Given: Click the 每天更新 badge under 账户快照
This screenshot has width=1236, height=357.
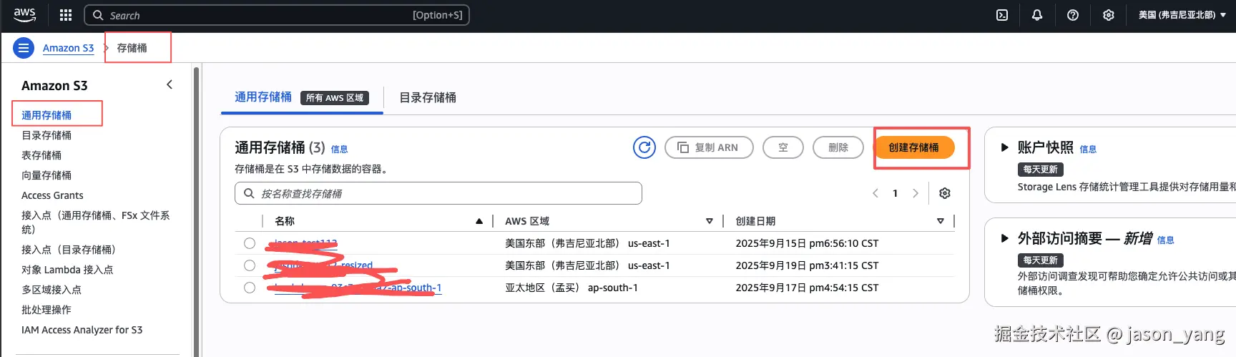Looking at the screenshot, I should click(1041, 170).
